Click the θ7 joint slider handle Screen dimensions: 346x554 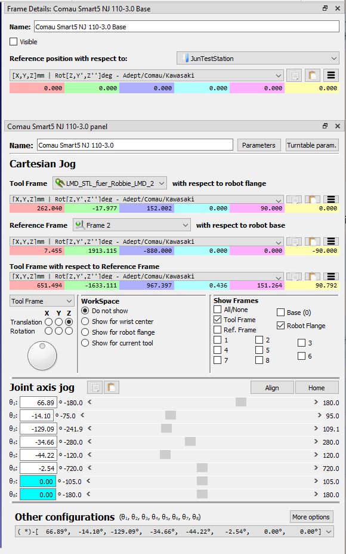tap(202, 481)
